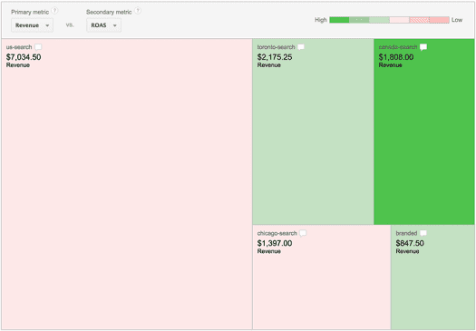Click the High legend label
The width and height of the screenshot is (476, 331).
pos(321,20)
